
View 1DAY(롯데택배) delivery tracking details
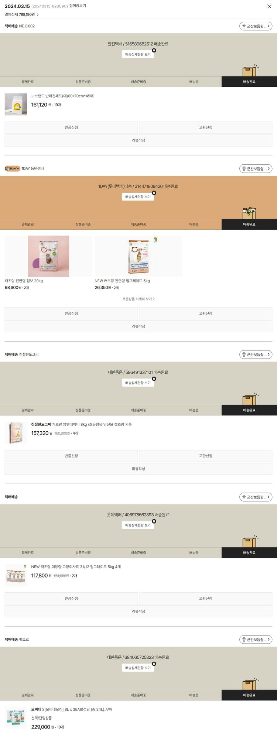[x=138, y=197]
